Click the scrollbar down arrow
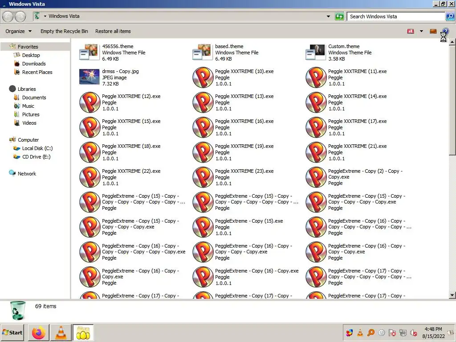The height and width of the screenshot is (342, 456). click(452, 295)
